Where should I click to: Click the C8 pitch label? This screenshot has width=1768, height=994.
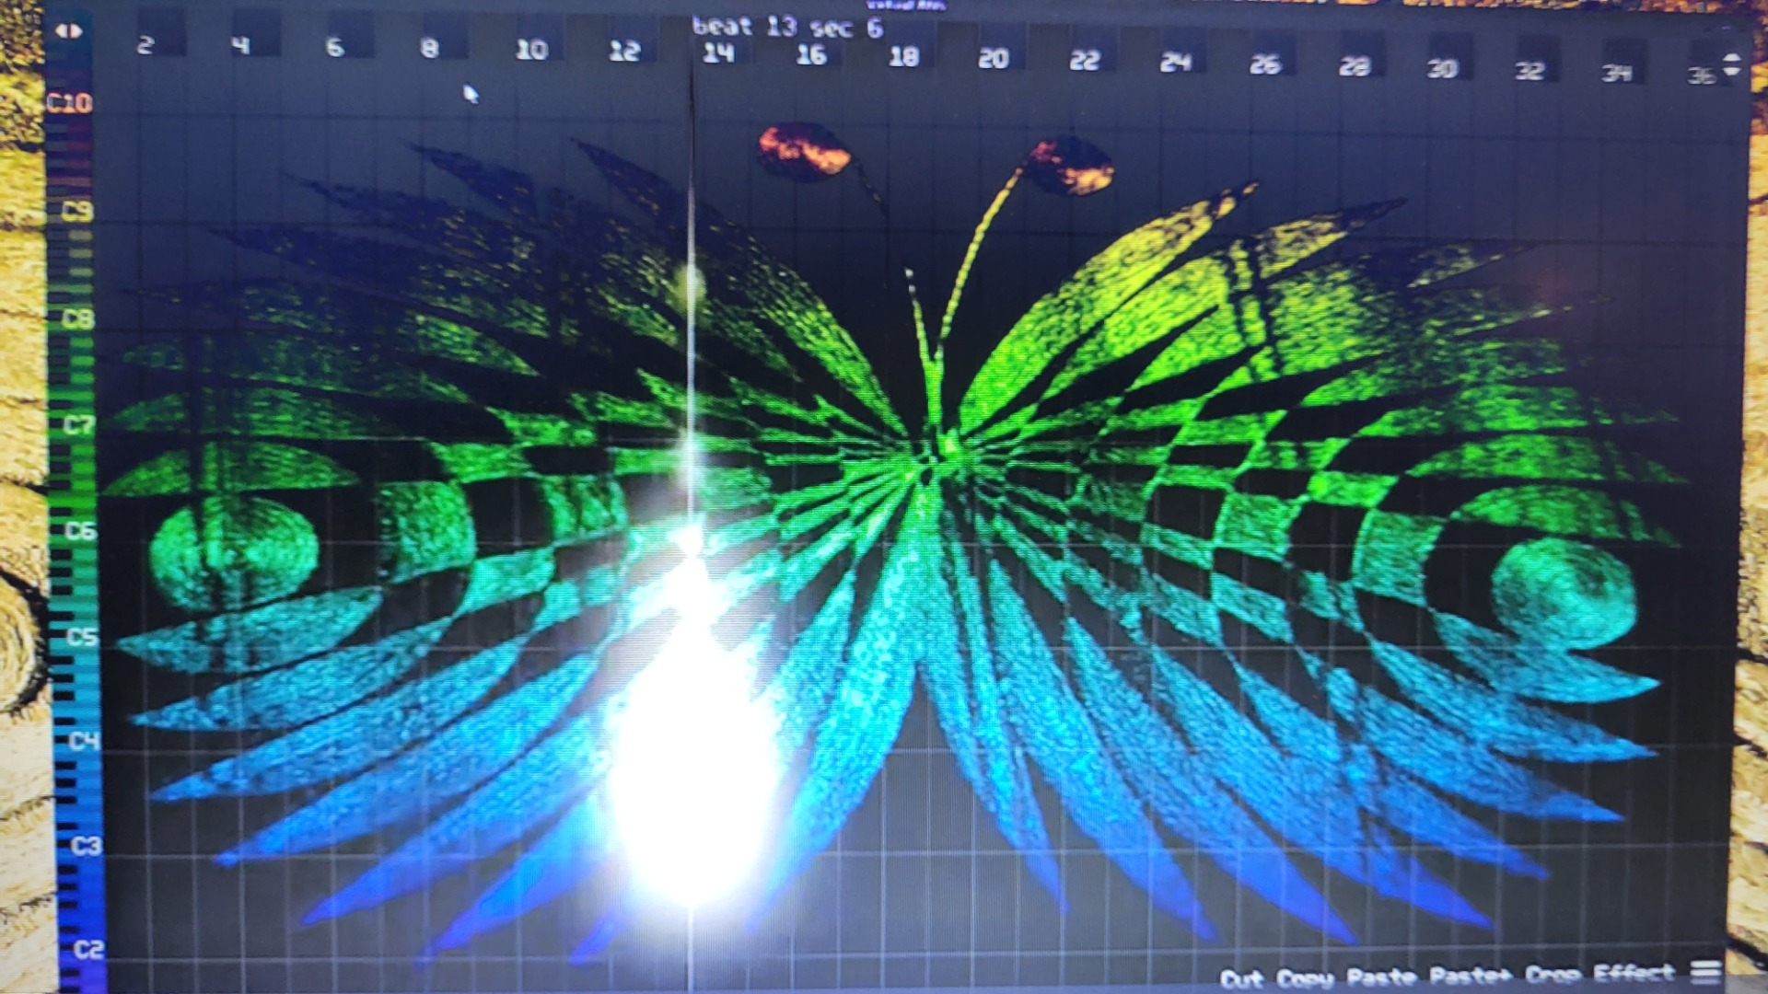pos(78,319)
